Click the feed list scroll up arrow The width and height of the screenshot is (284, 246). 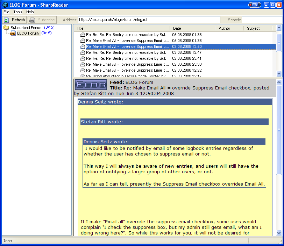coord(279,28)
